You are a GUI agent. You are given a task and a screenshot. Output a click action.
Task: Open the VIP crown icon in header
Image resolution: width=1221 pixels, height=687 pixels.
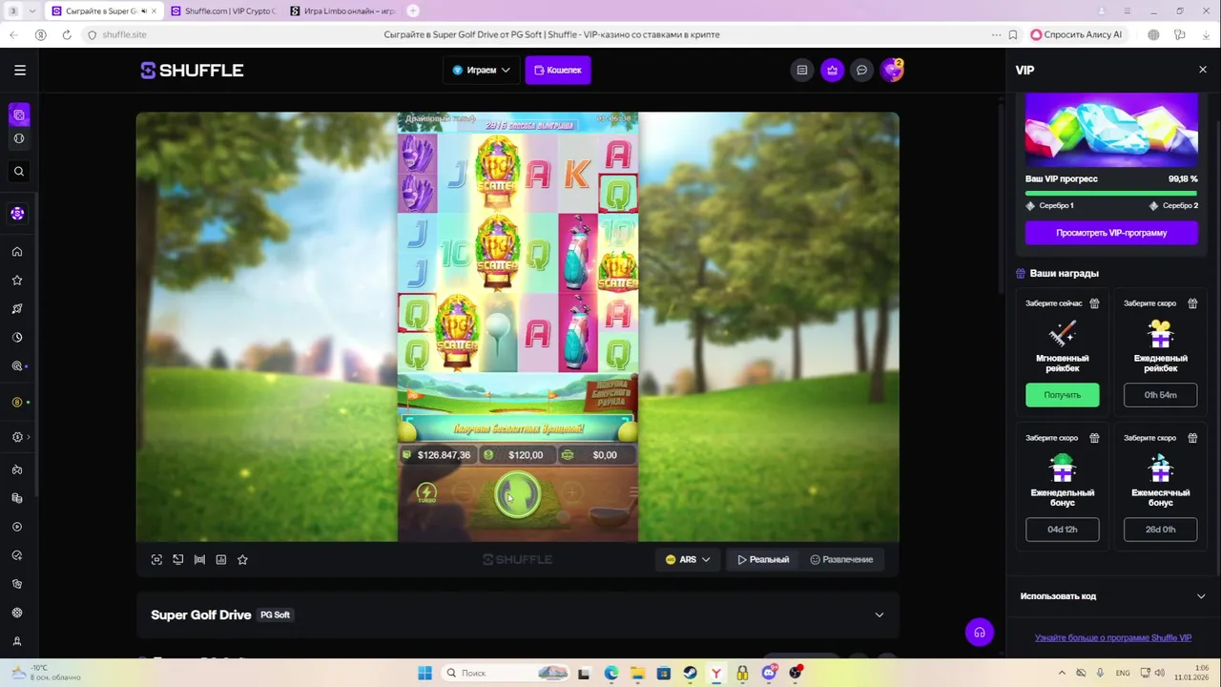(833, 70)
